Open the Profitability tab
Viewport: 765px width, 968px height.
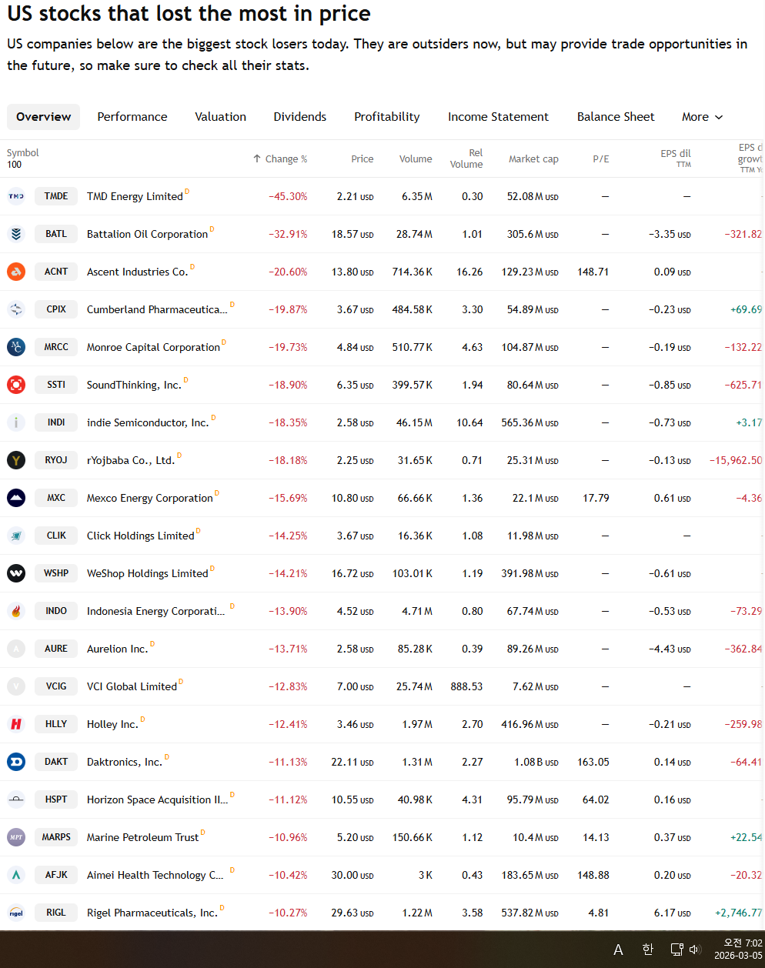pyautogui.click(x=387, y=117)
